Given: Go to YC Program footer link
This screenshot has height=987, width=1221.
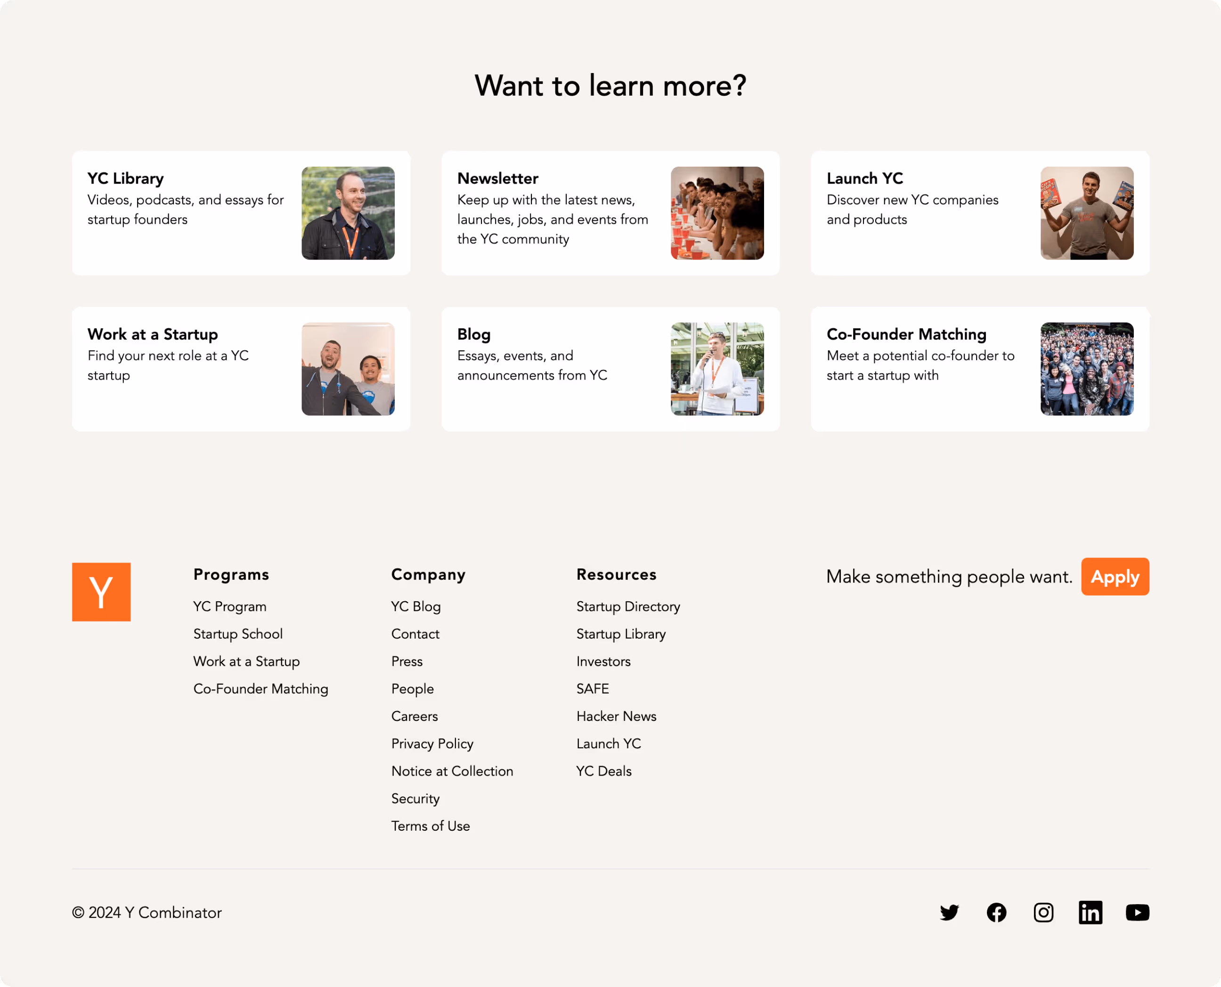Looking at the screenshot, I should point(230,607).
